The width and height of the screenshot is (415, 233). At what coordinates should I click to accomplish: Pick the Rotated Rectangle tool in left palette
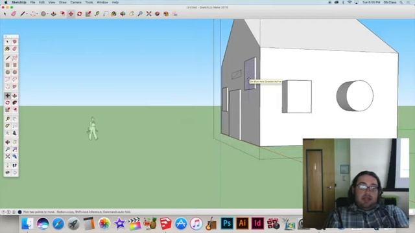15,65
